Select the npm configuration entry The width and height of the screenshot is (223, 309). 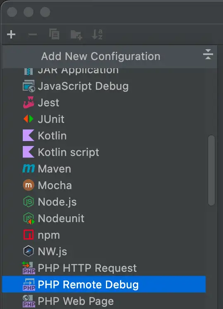pyautogui.click(x=104, y=235)
